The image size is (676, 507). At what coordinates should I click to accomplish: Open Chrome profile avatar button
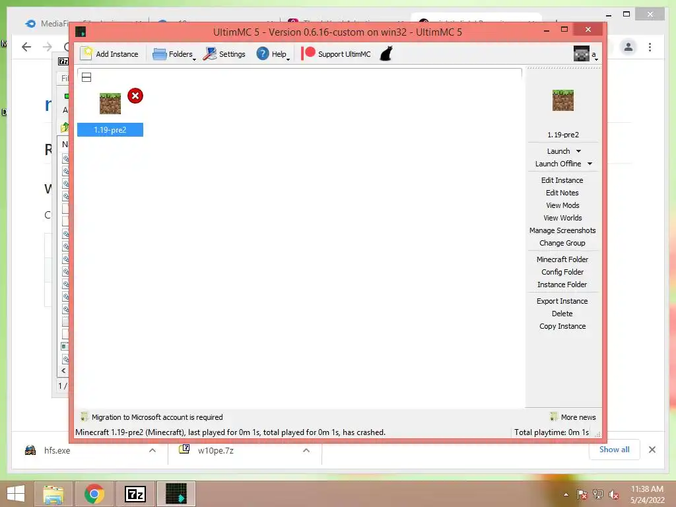point(628,47)
